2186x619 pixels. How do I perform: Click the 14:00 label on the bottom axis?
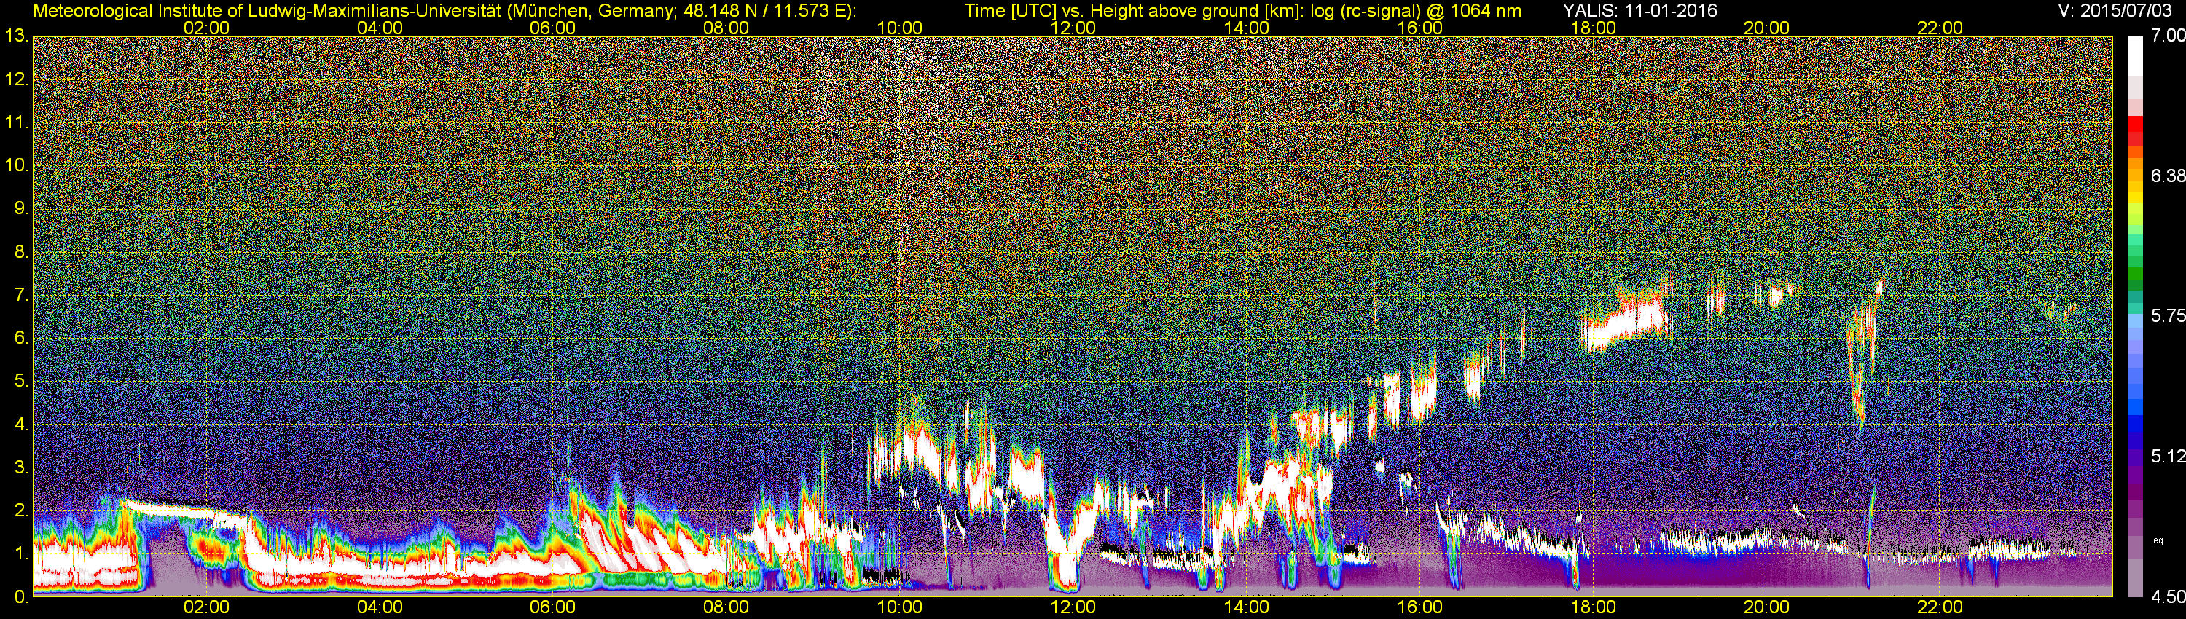point(1247,607)
